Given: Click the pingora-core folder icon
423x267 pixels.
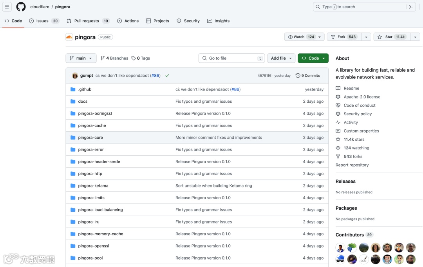Looking at the screenshot, I should point(73,137).
